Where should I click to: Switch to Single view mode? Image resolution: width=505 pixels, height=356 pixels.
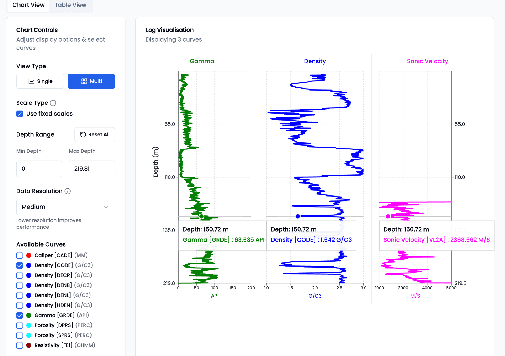(x=40, y=81)
